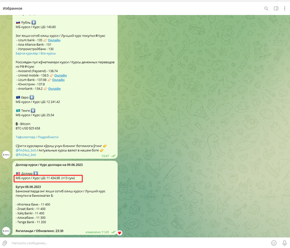Image resolution: width=290 pixels, height=248 pixels.
Task: Click 'Tenge Bank - 11 200' line
Action: (x=31, y=222)
